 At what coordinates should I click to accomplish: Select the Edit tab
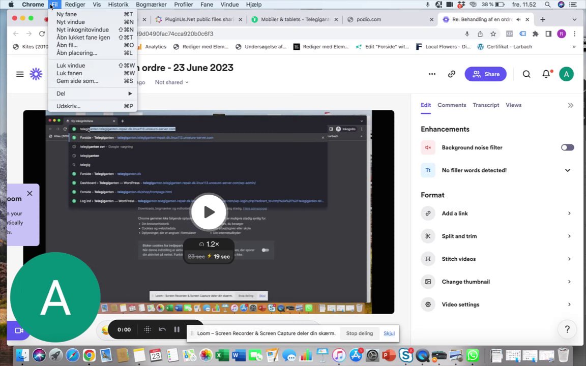426,105
